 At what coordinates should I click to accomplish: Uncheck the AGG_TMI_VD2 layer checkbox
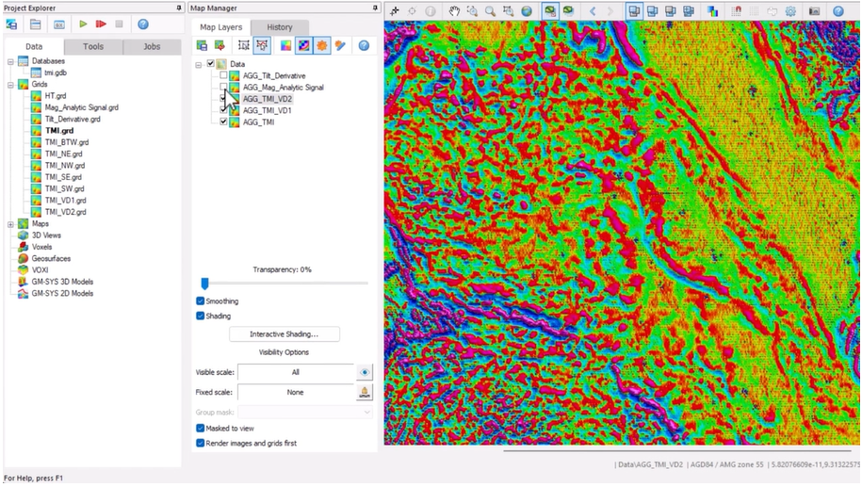223,98
